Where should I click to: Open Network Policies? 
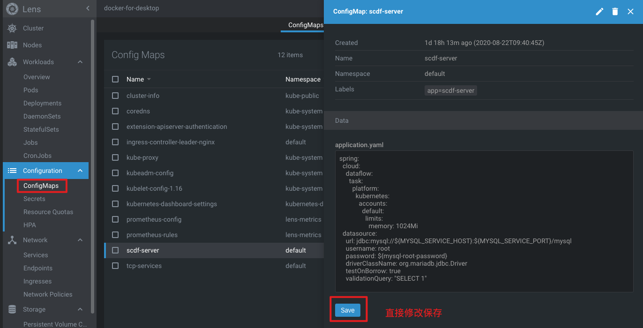(x=48, y=294)
